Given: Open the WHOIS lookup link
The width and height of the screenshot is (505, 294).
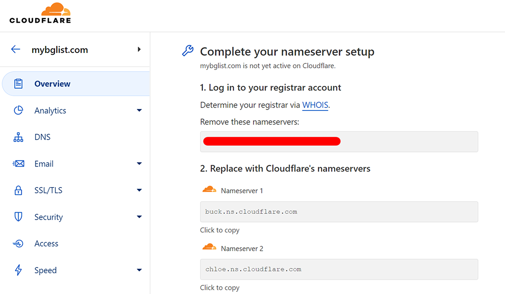Looking at the screenshot, I should point(315,105).
